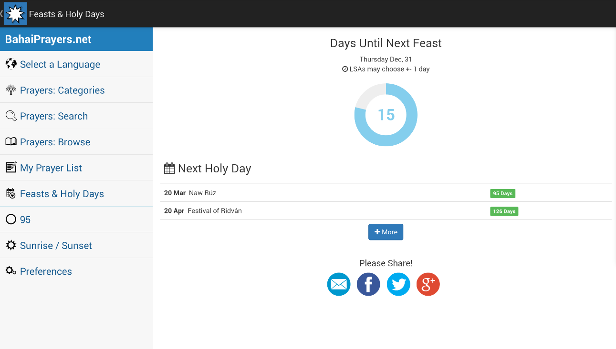Tap the Twitter bird share icon
The image size is (616, 349).
click(x=398, y=284)
